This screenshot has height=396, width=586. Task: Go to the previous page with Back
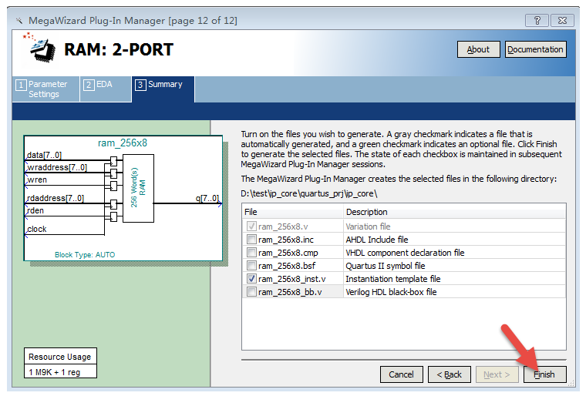pos(449,374)
